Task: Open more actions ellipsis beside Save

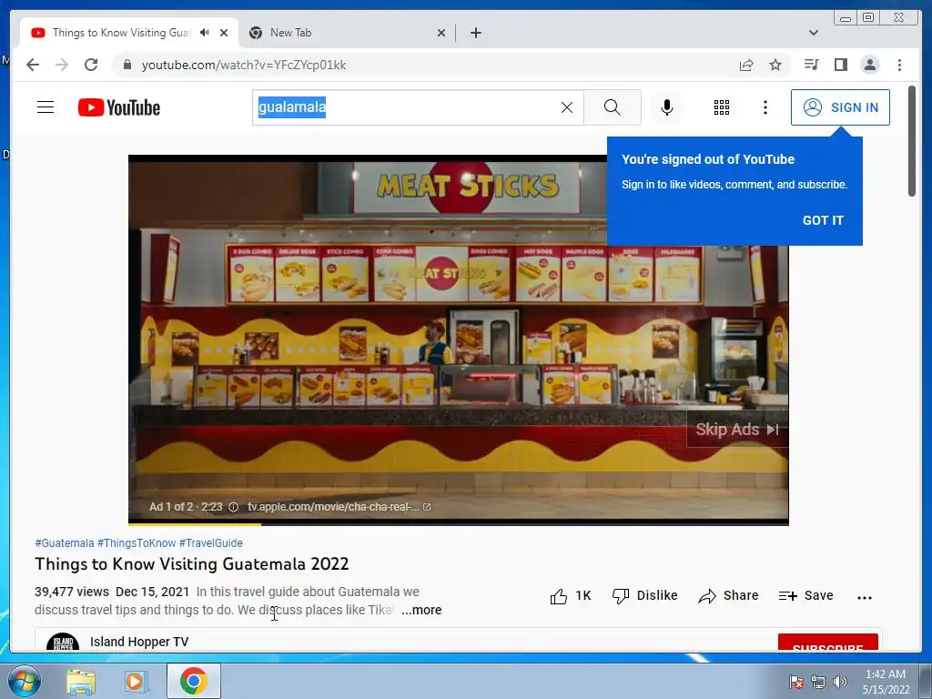Action: click(865, 597)
